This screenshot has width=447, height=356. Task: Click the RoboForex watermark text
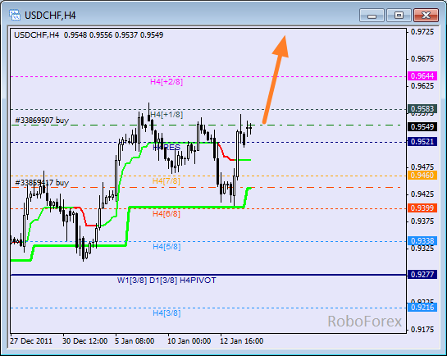(365, 322)
